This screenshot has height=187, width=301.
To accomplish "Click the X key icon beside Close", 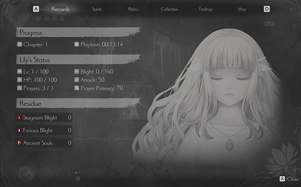I will [x=282, y=179].
